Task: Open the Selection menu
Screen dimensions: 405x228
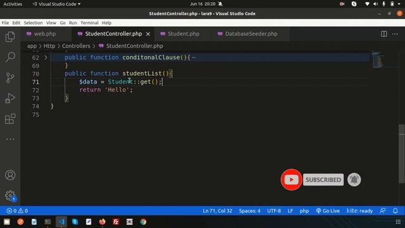Action: click(x=33, y=23)
